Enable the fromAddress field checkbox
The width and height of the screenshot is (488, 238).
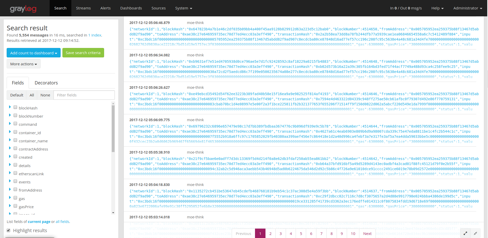coord(15,190)
